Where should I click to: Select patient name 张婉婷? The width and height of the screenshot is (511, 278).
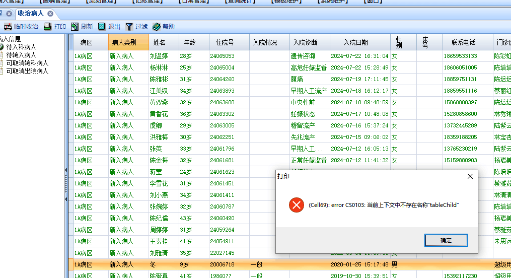(159, 206)
